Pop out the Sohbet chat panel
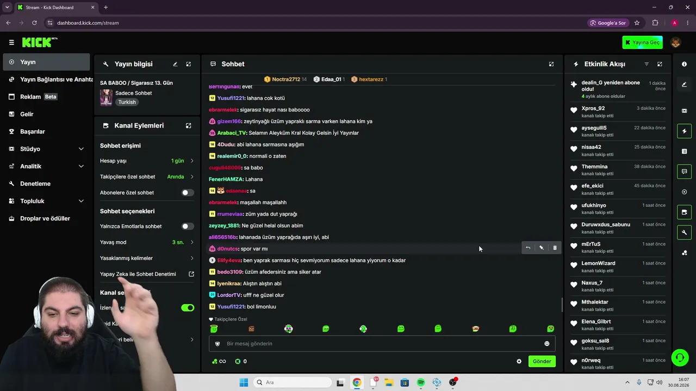 551,64
